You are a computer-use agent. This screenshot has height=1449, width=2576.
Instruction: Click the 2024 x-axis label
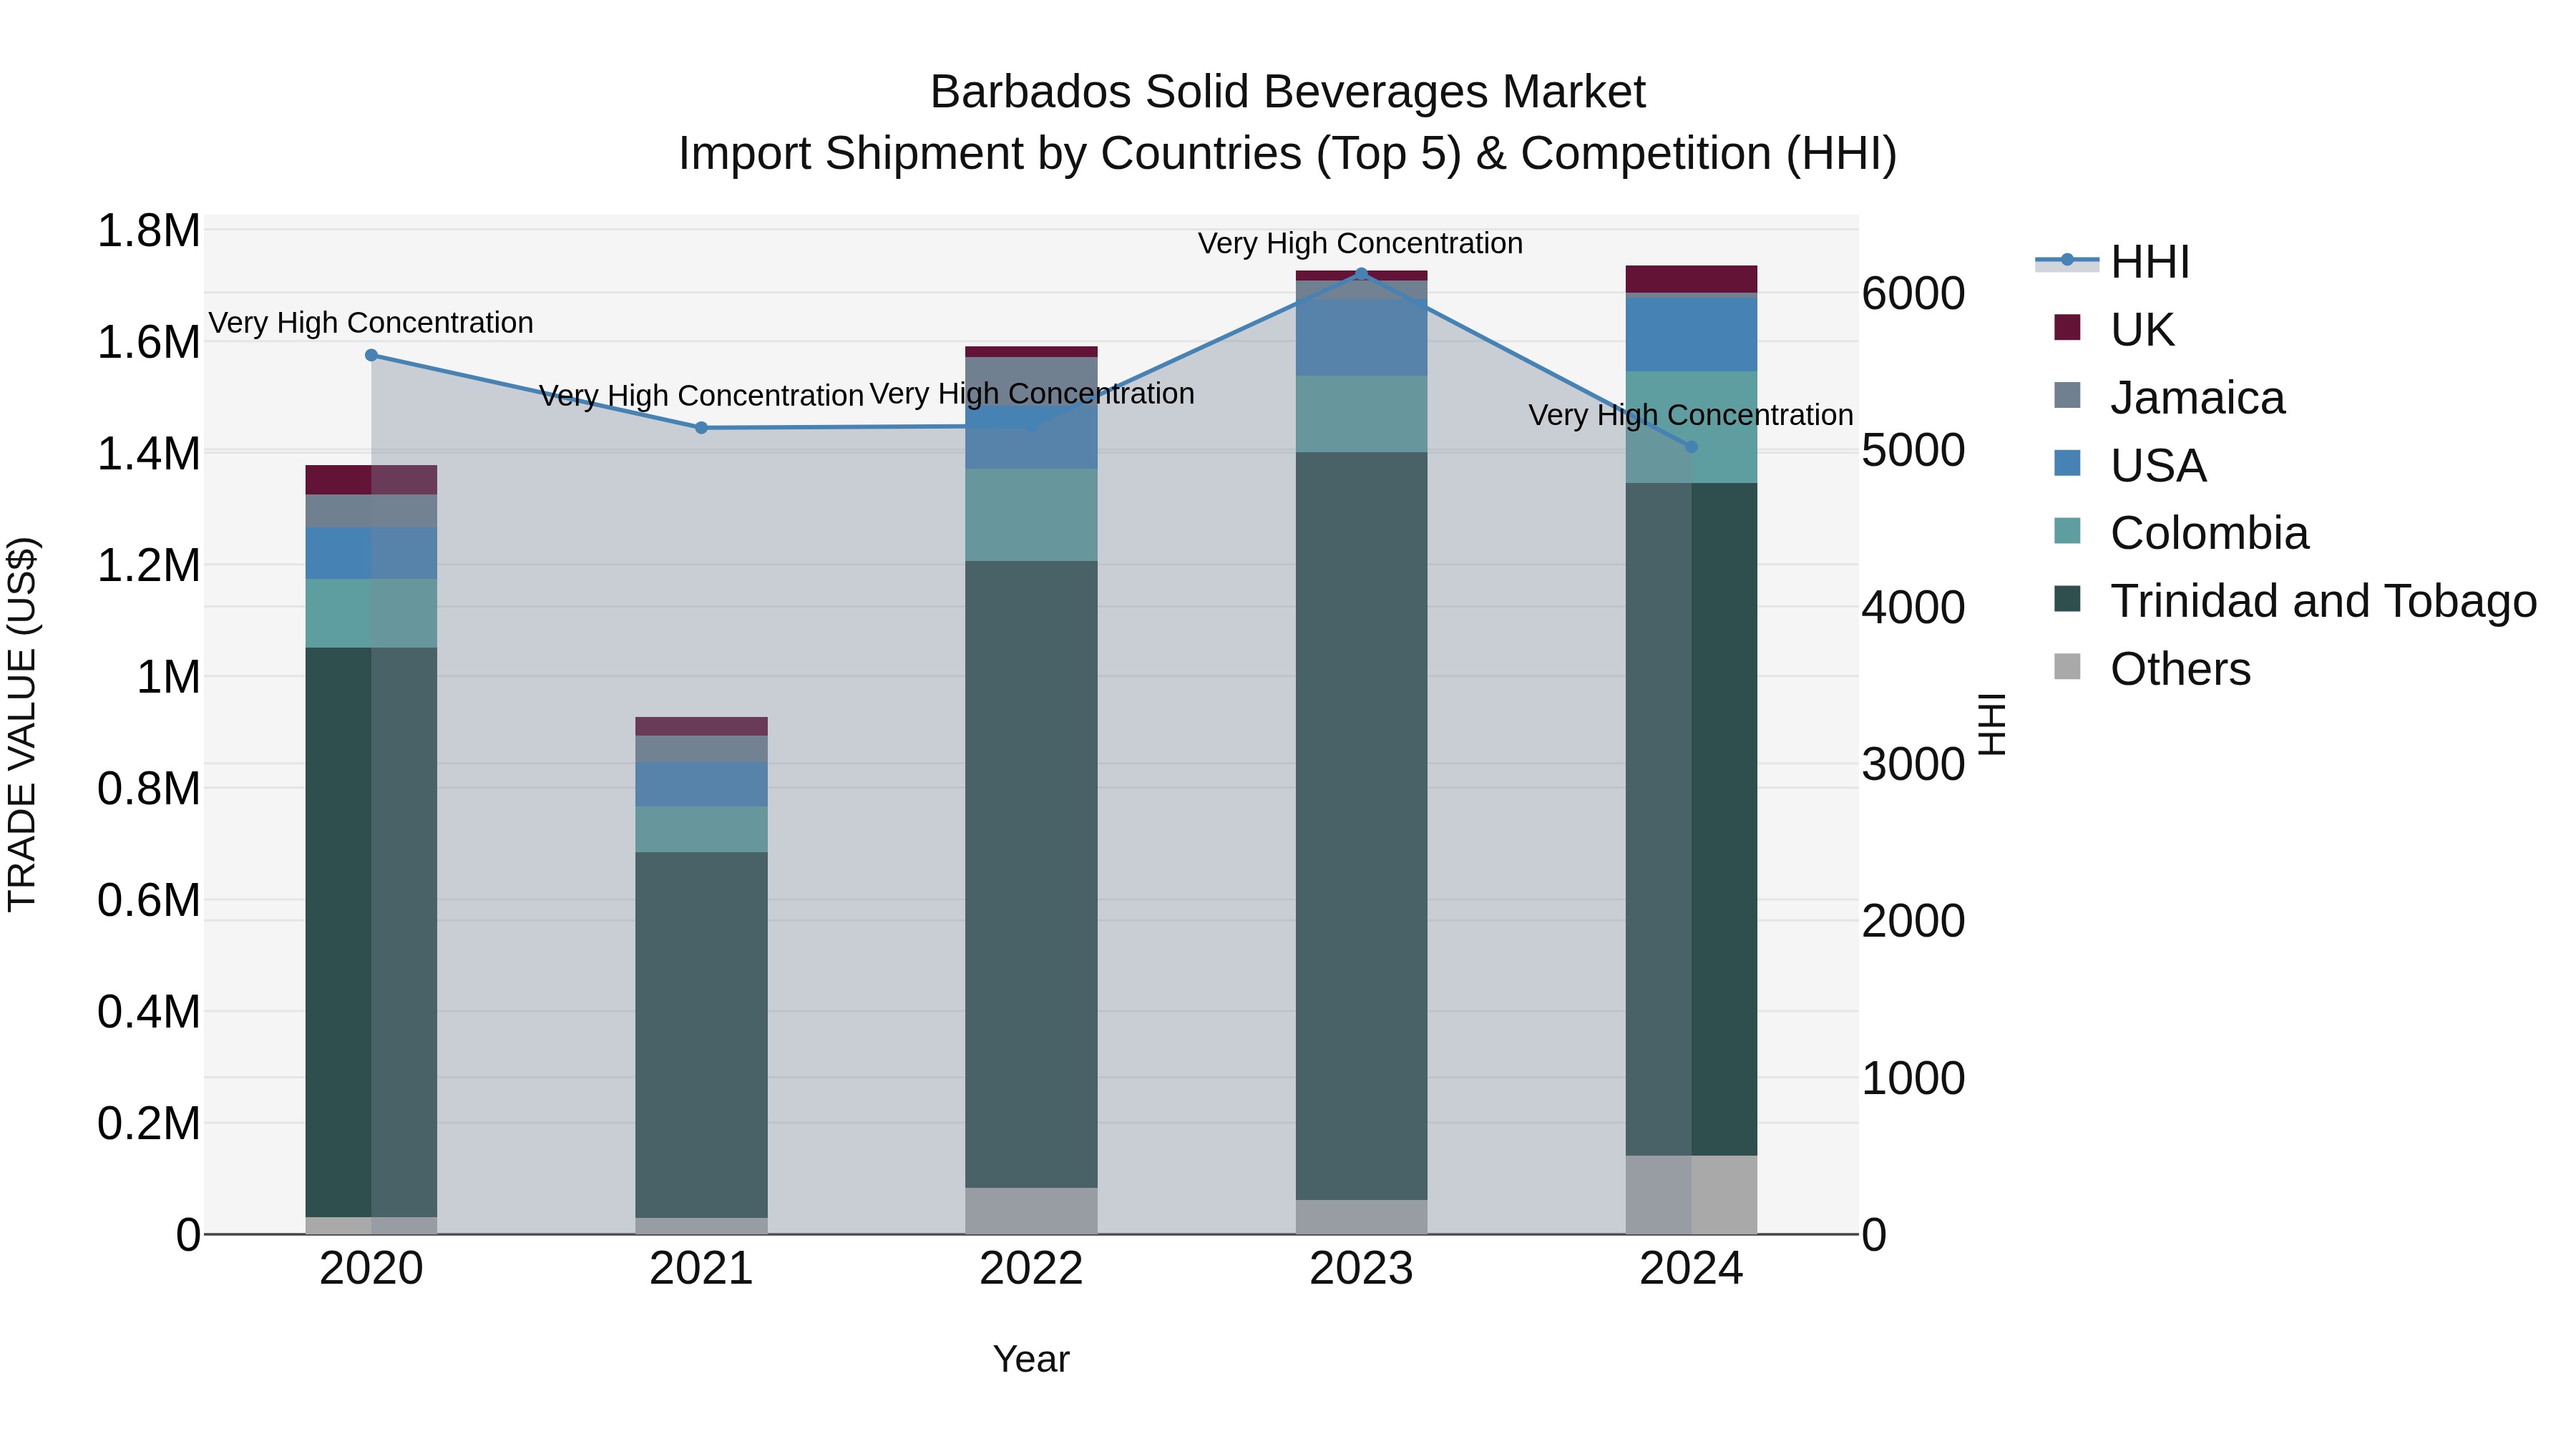(1691, 1269)
